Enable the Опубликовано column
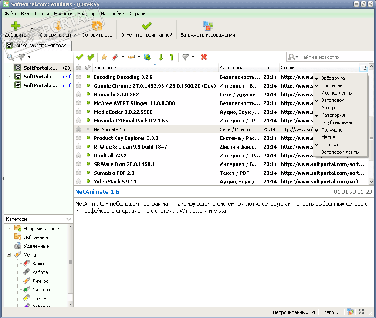 (x=341, y=122)
